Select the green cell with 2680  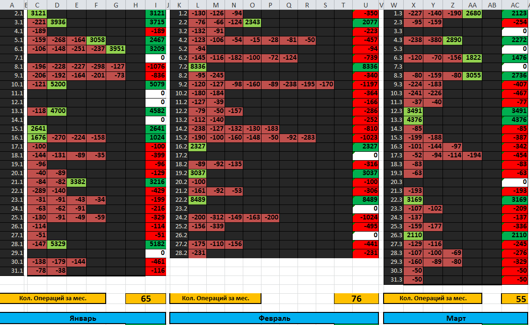click(472, 13)
